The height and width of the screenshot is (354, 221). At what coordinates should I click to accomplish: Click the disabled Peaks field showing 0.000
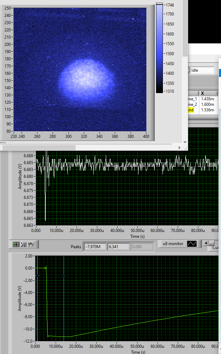coord(142,246)
